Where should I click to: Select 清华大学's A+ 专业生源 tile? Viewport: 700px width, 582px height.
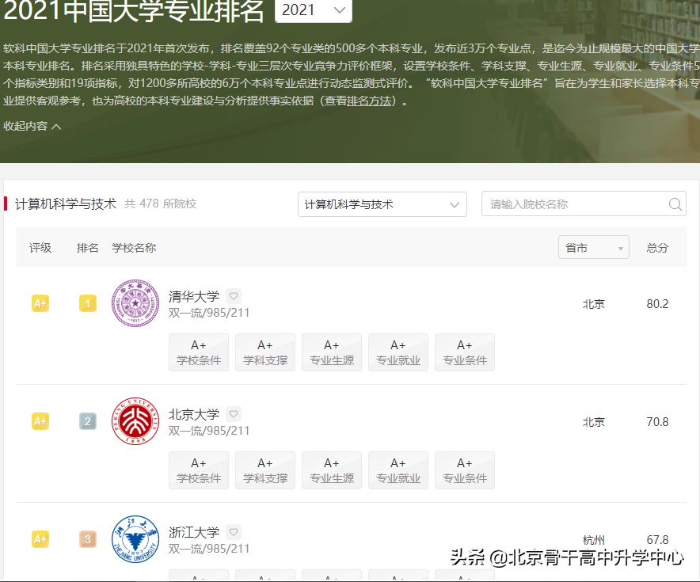coord(332,352)
